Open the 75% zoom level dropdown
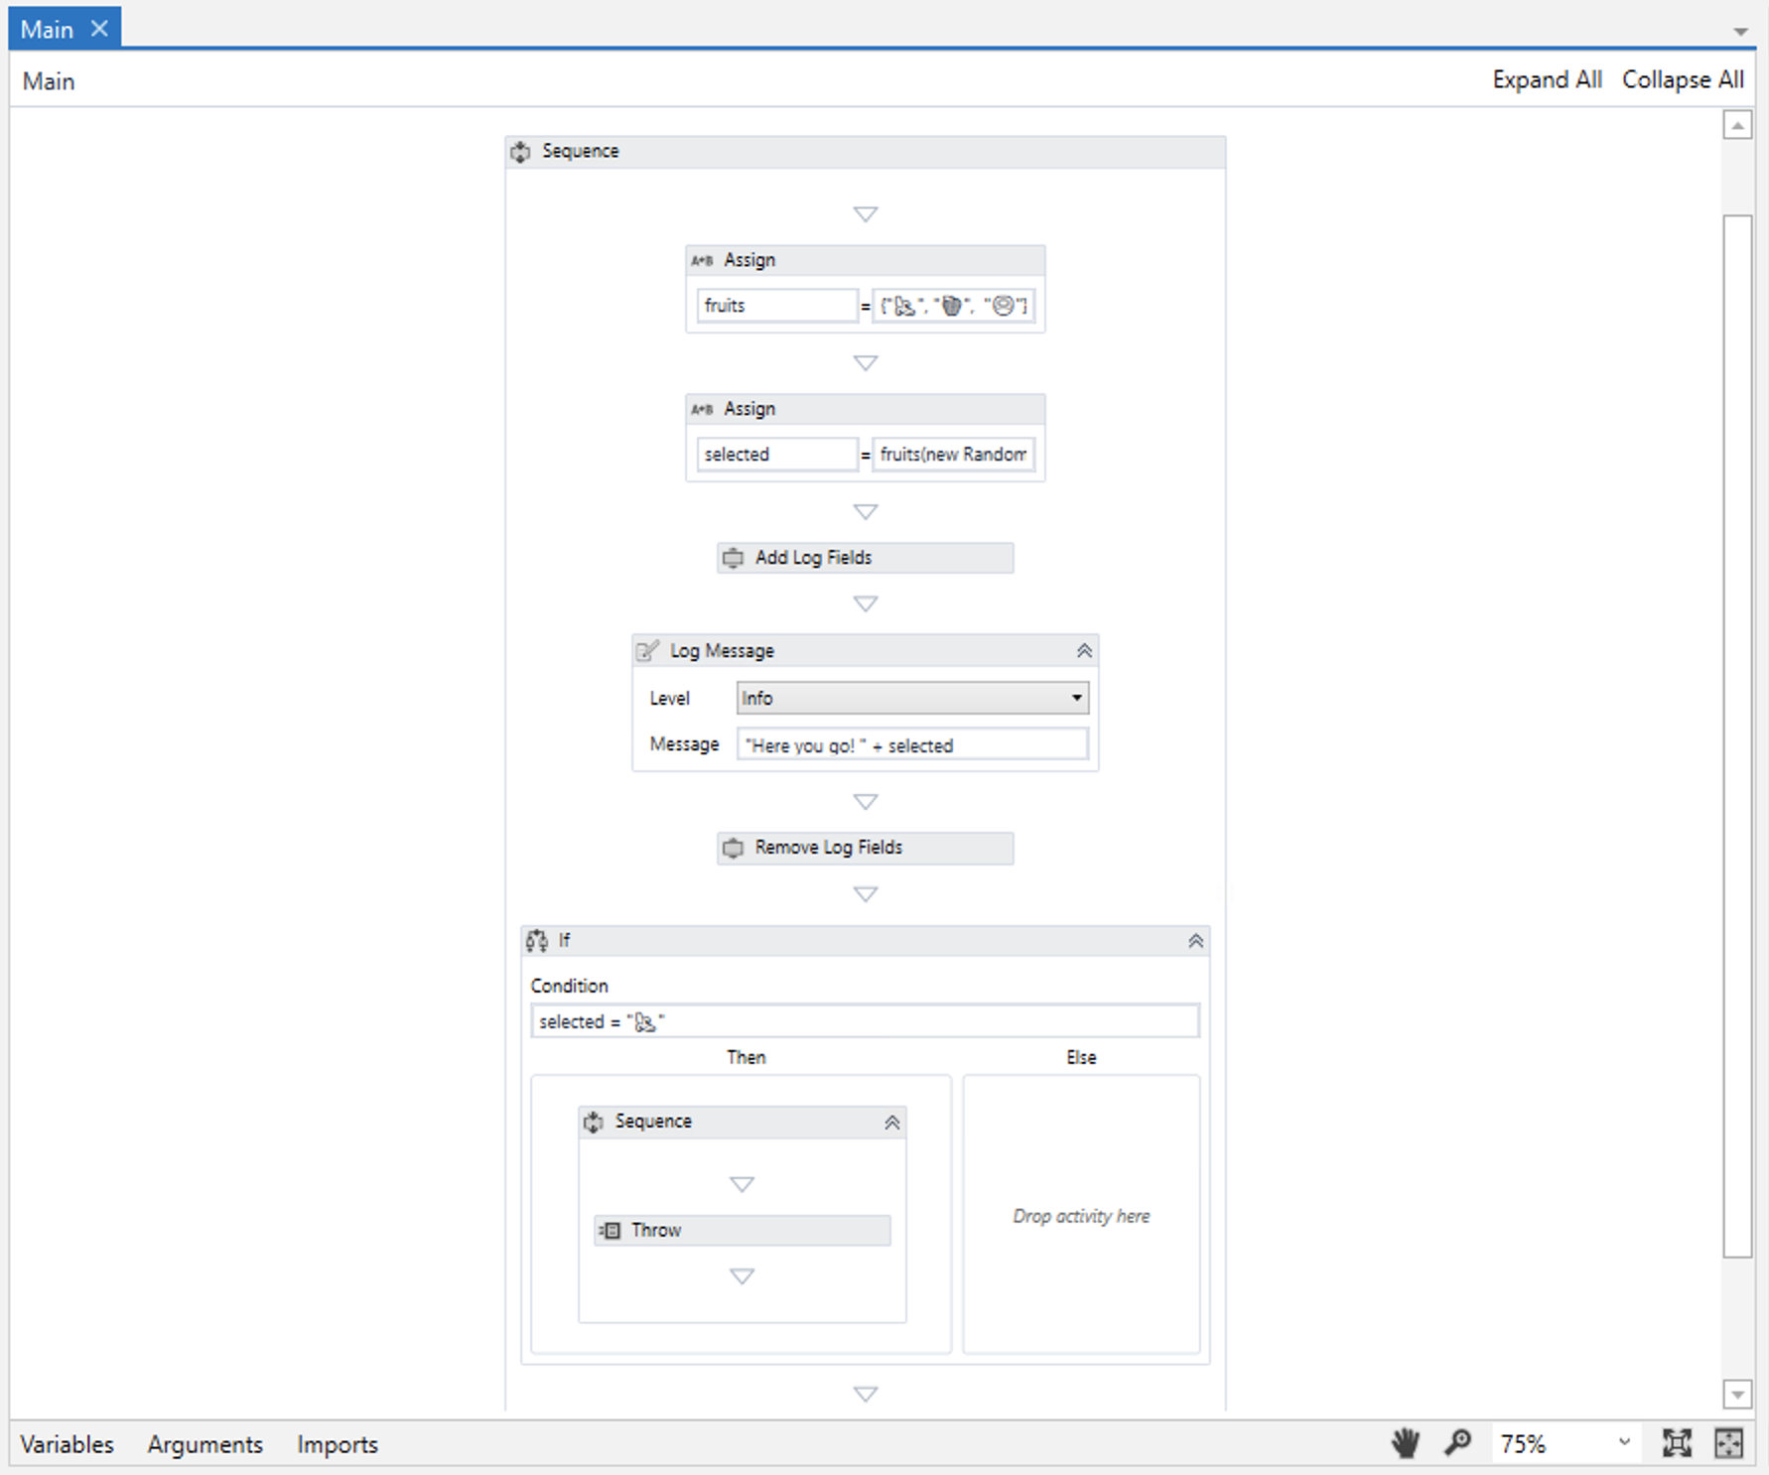This screenshot has height=1475, width=1769. point(1624,1442)
